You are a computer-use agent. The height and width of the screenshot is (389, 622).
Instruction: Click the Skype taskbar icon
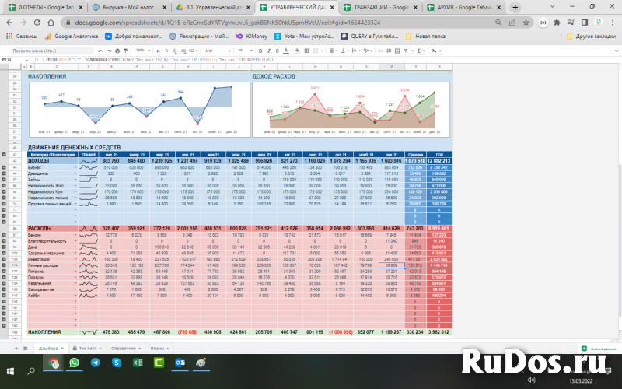coord(116,363)
